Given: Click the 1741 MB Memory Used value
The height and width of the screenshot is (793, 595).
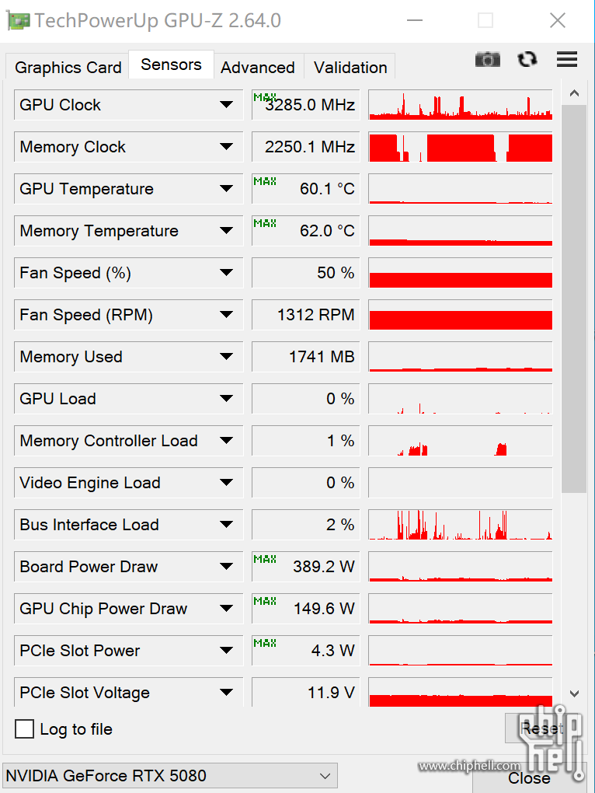Looking at the screenshot, I should point(305,357).
